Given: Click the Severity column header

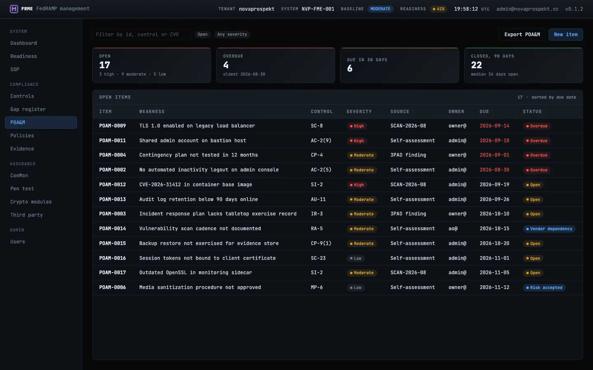Looking at the screenshot, I should tap(359, 112).
